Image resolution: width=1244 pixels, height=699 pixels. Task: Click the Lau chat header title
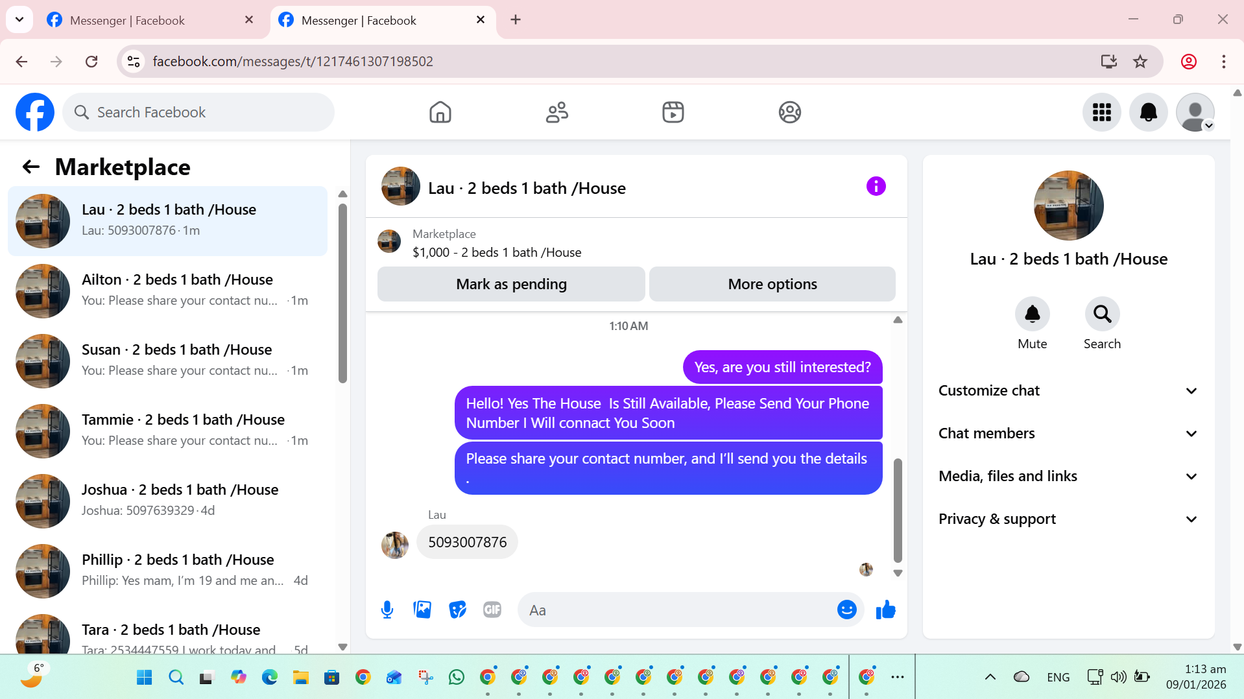(x=527, y=188)
